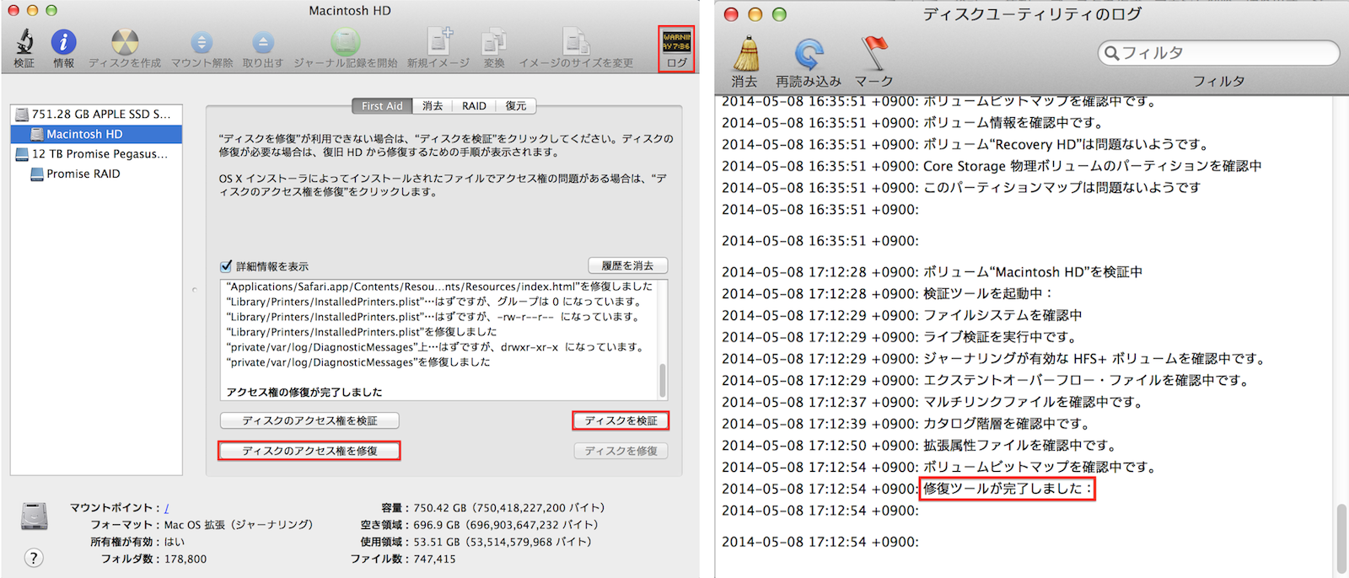1349x578 pixels.
Task: Click the 履歴を消去 button
Action: [x=628, y=265]
